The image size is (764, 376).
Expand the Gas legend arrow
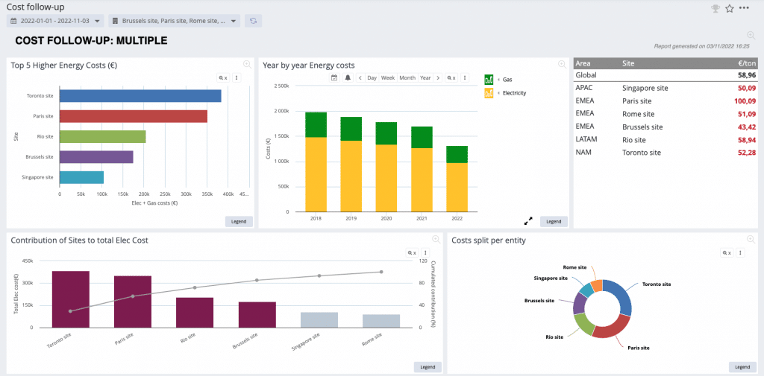tap(498, 79)
